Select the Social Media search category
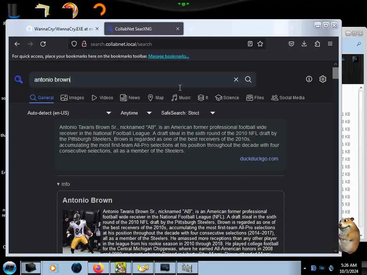The height and width of the screenshot is (275, 367). (x=288, y=98)
